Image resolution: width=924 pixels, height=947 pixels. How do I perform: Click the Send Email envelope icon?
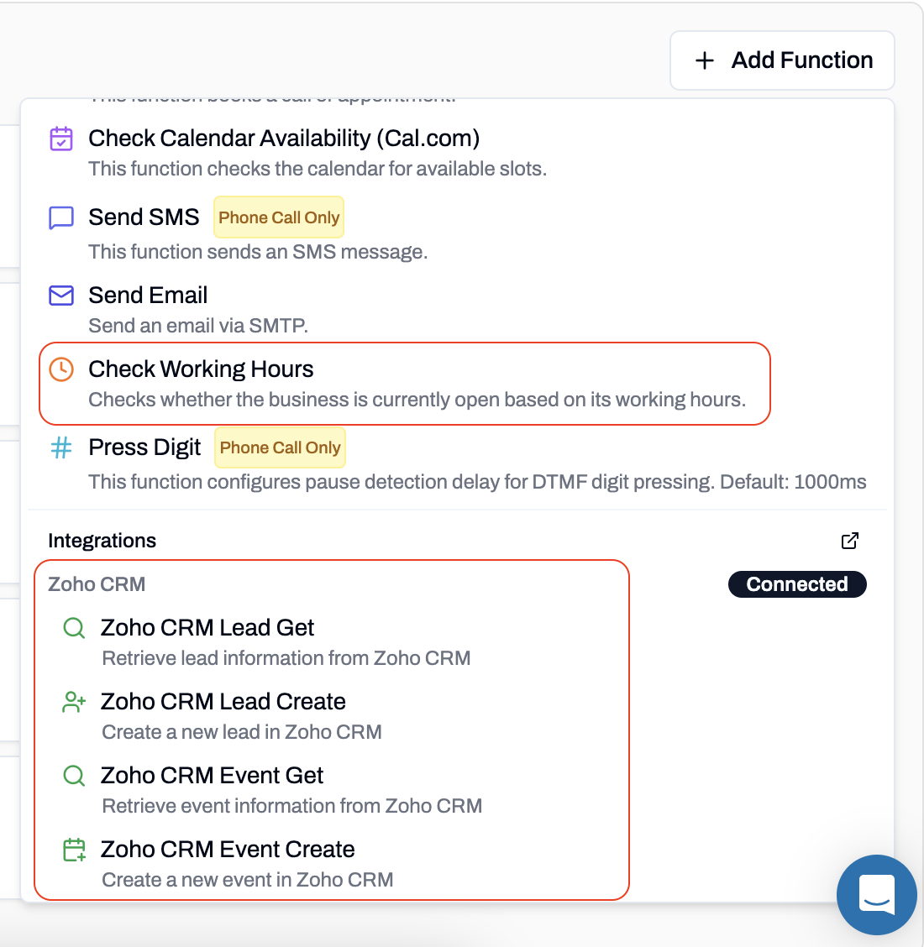click(60, 296)
